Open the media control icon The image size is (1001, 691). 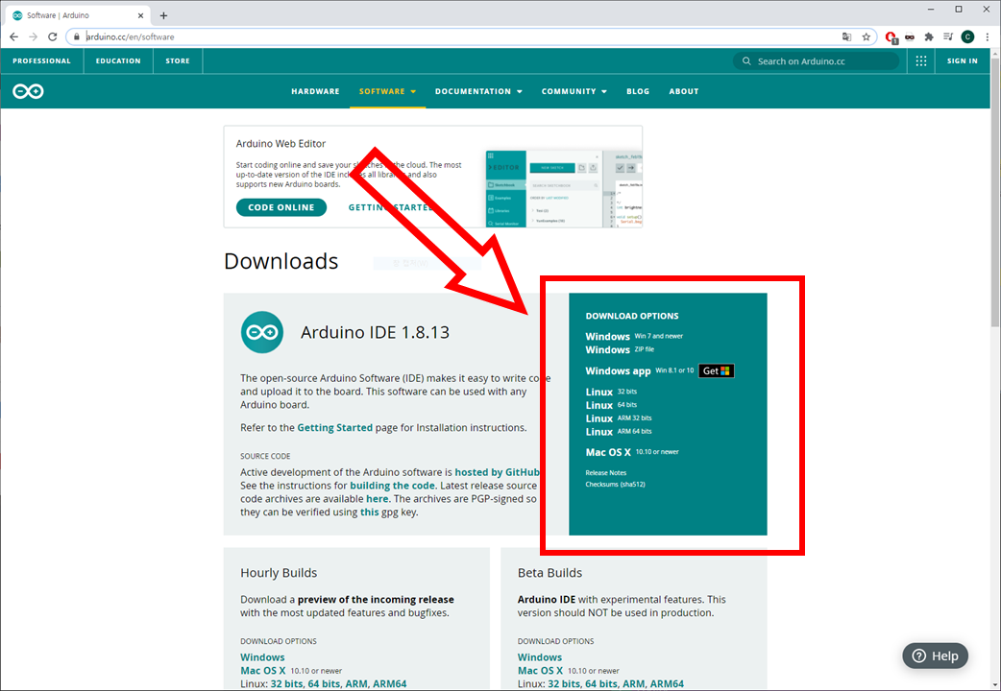pyautogui.click(x=948, y=37)
